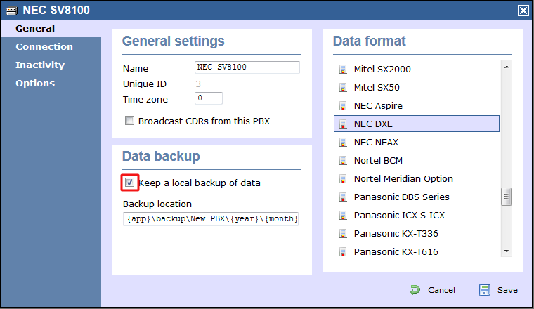
Task: Click the floppy disk Save icon
Action: [x=485, y=290]
